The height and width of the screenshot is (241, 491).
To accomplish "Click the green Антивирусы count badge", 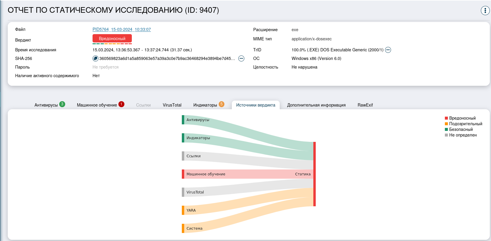I will click(62, 104).
